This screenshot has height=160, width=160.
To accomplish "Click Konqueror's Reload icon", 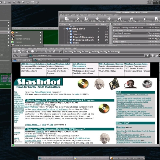I will pyautogui.click(x=32, y=51).
